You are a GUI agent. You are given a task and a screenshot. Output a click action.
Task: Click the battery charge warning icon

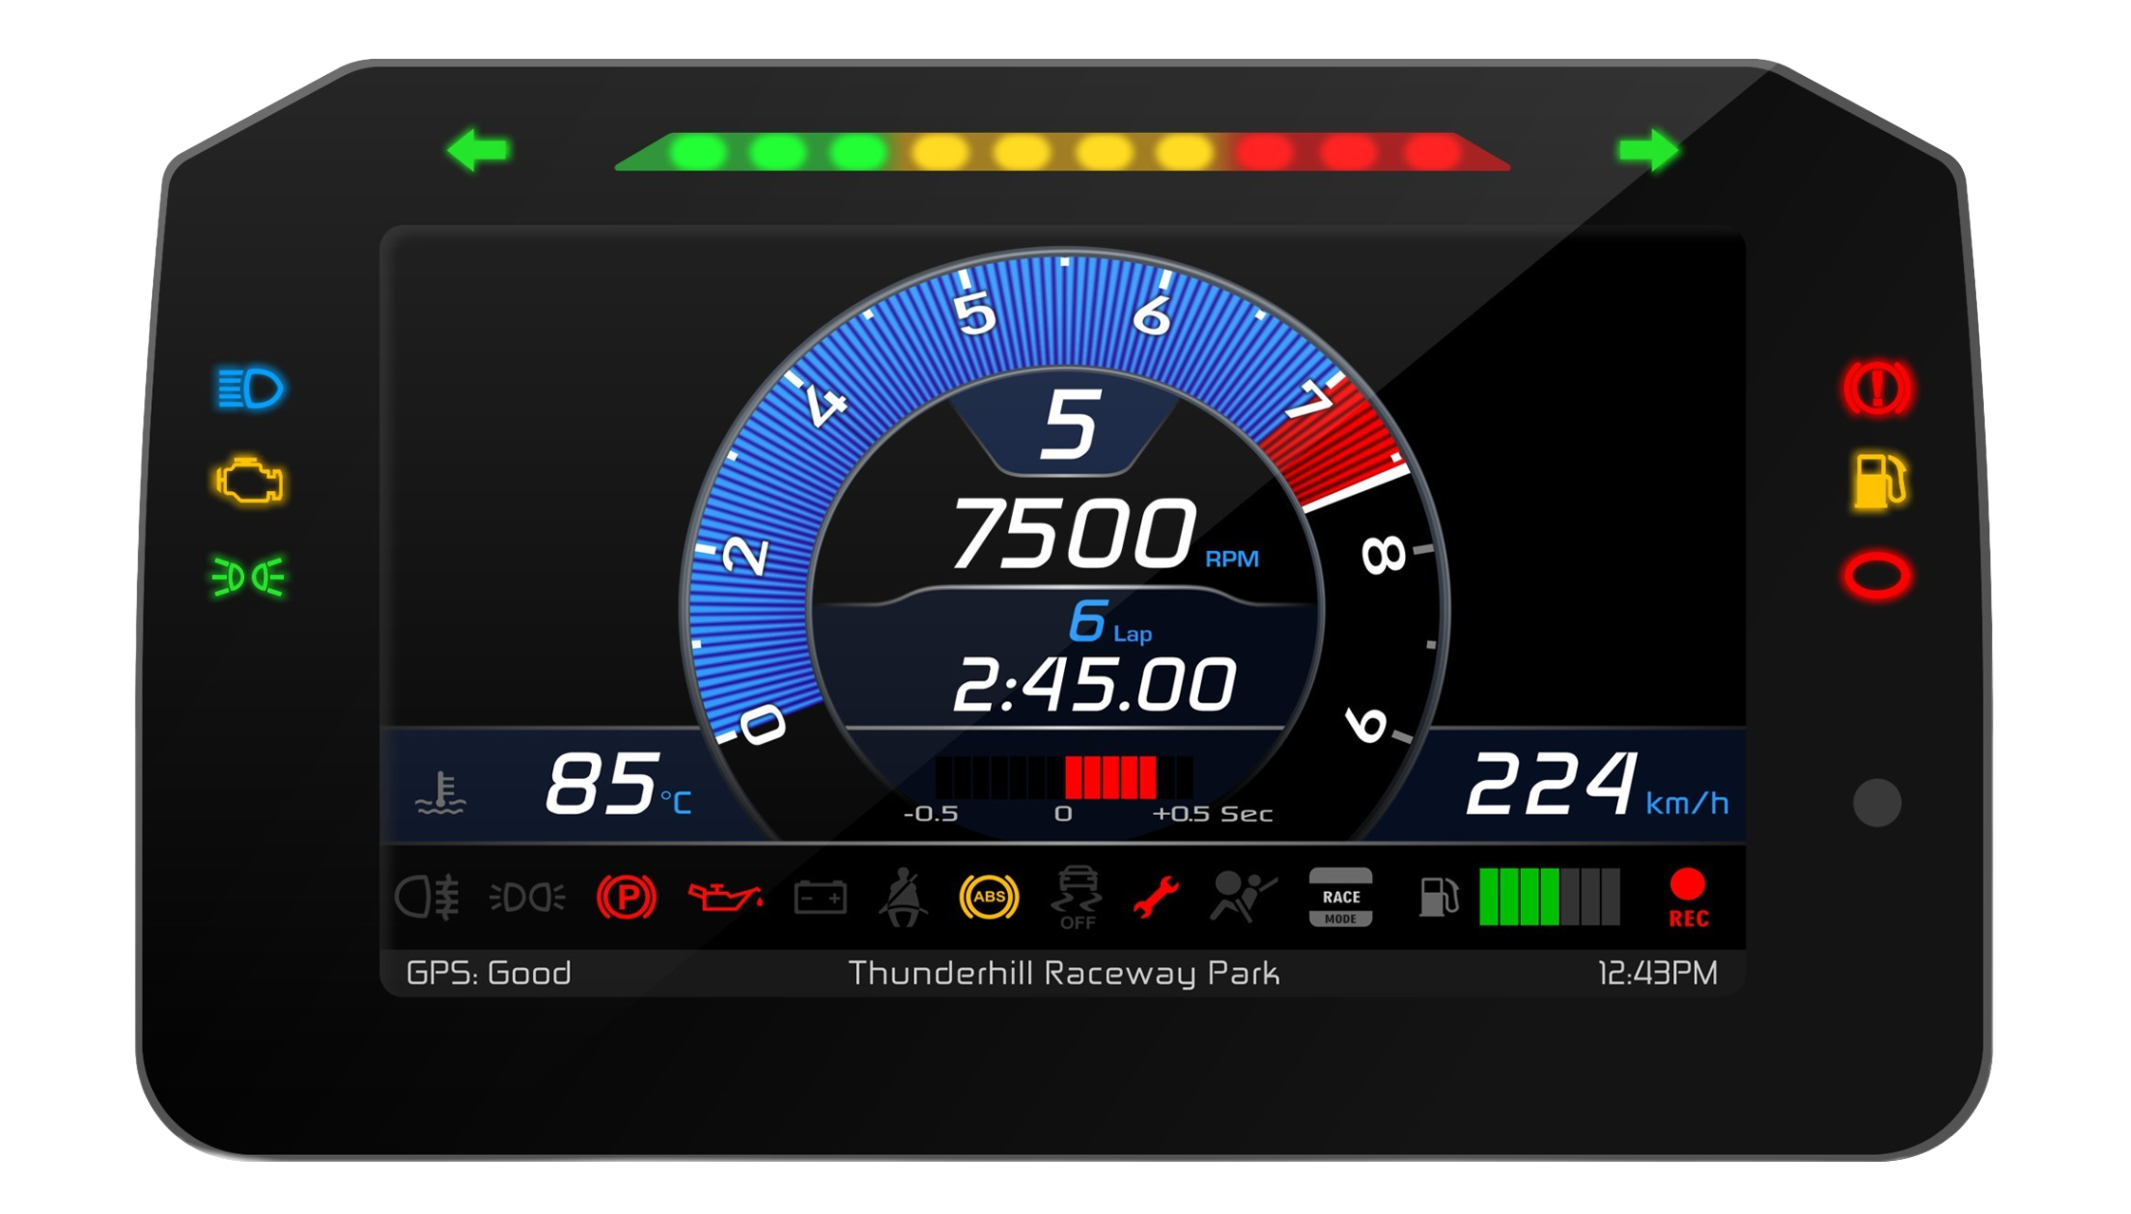(820, 897)
